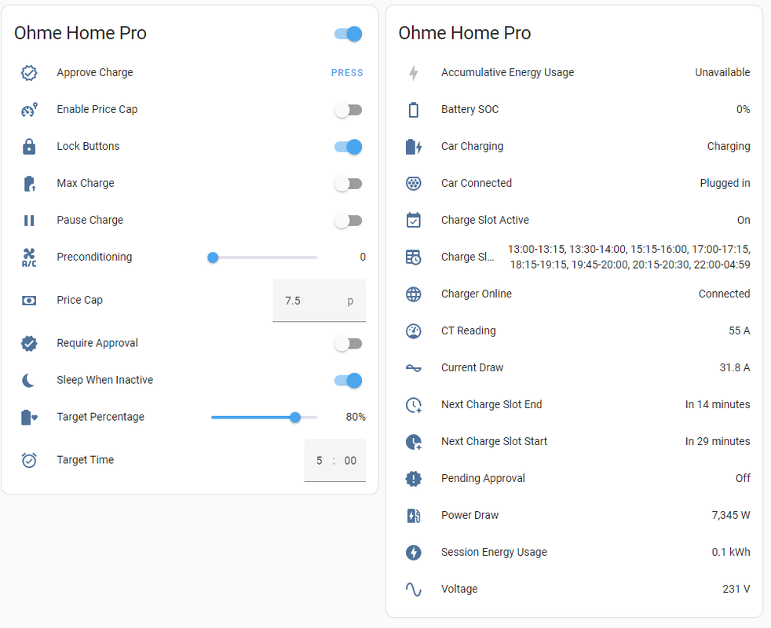
Task: Click the Target Percentage slider handle
Action: pyautogui.click(x=295, y=418)
